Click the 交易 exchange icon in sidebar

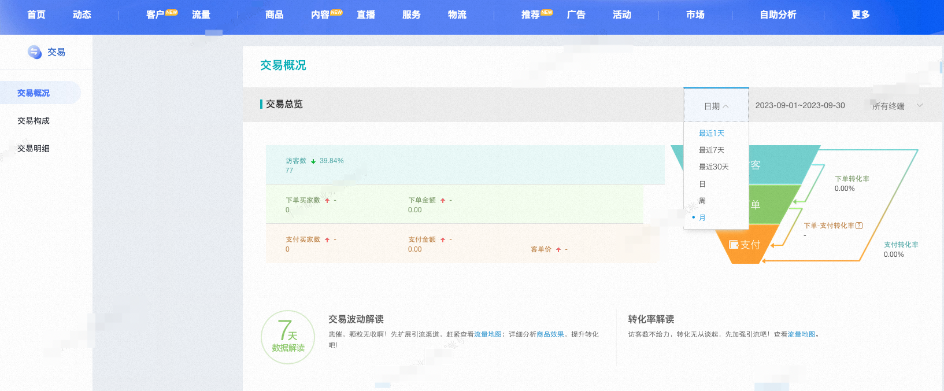pyautogui.click(x=35, y=52)
